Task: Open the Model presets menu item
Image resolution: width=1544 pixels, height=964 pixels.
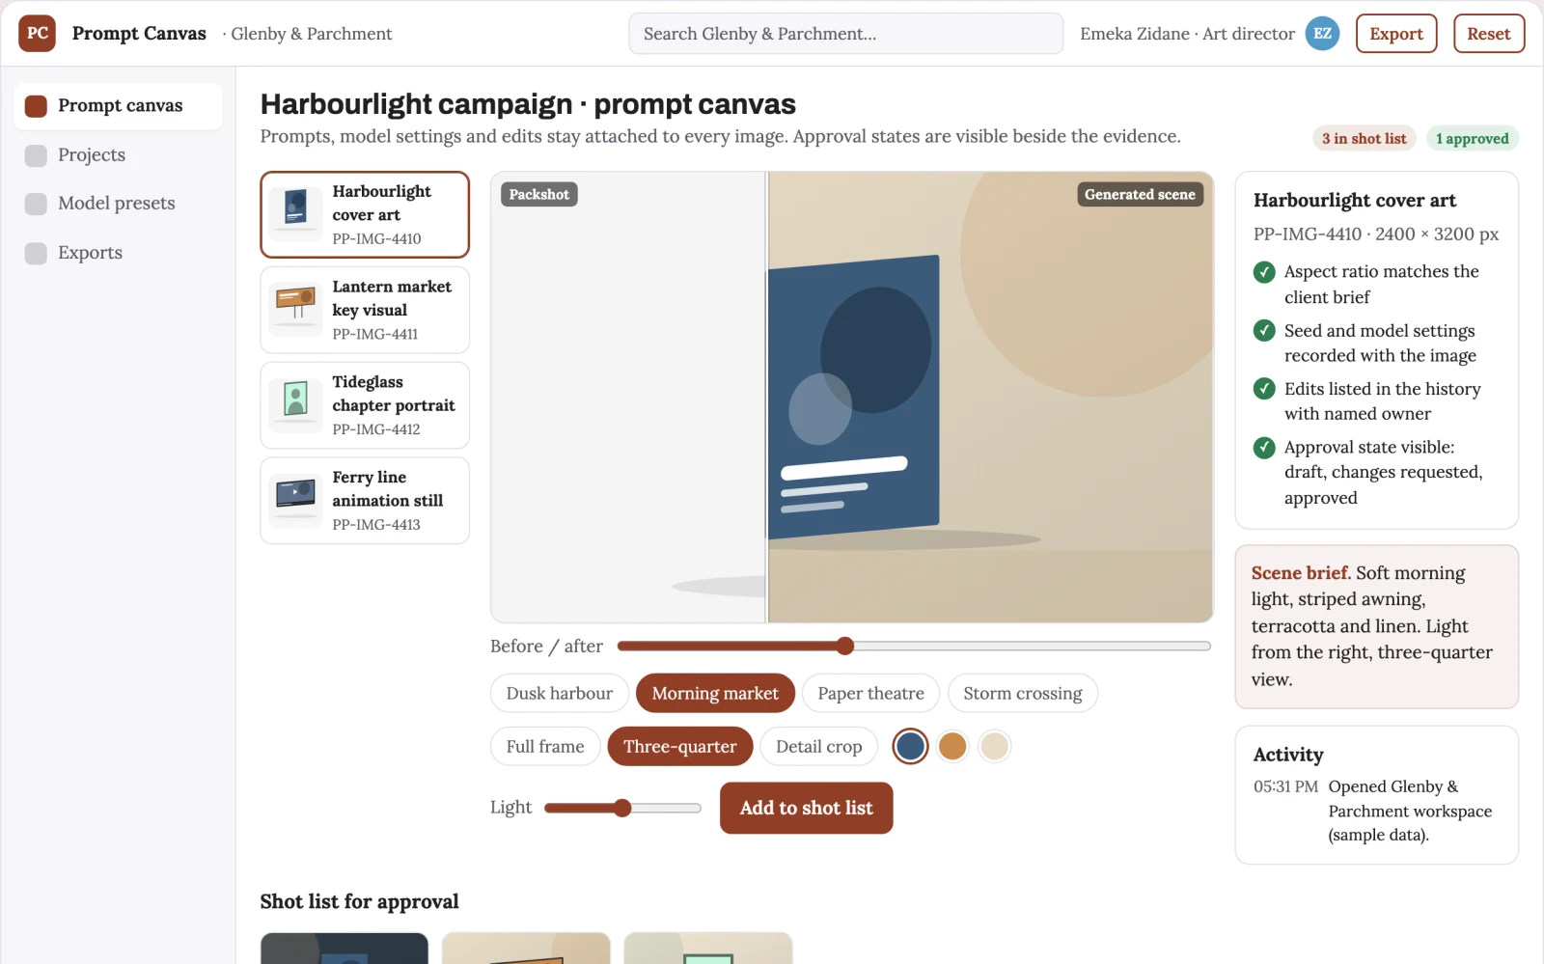Action: pos(119,204)
